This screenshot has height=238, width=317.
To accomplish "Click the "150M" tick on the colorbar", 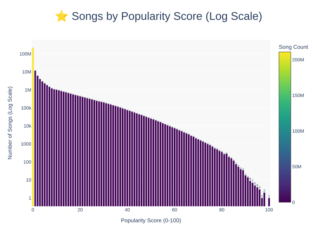I will (298, 95).
